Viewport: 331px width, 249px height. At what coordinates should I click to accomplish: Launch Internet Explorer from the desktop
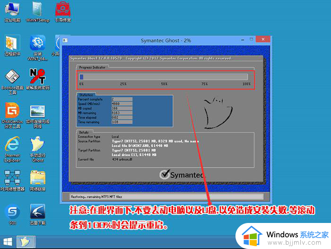click(12, 150)
